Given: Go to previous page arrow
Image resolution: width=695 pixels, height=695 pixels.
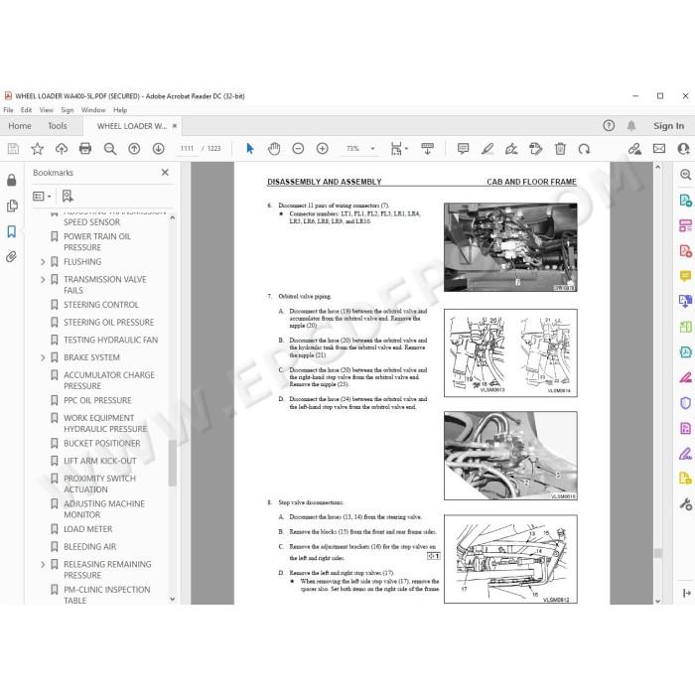Looking at the screenshot, I should [134, 149].
